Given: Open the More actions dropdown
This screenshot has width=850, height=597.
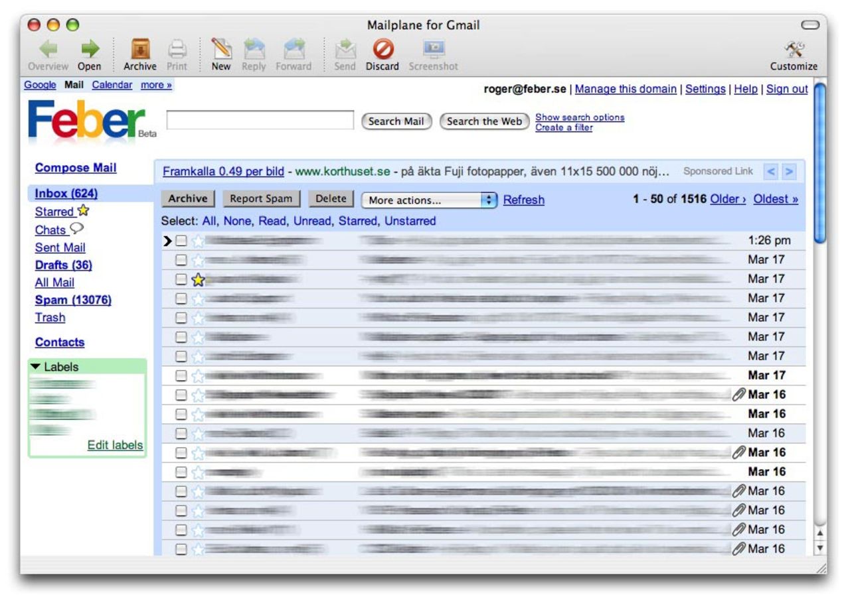Looking at the screenshot, I should pyautogui.click(x=425, y=198).
